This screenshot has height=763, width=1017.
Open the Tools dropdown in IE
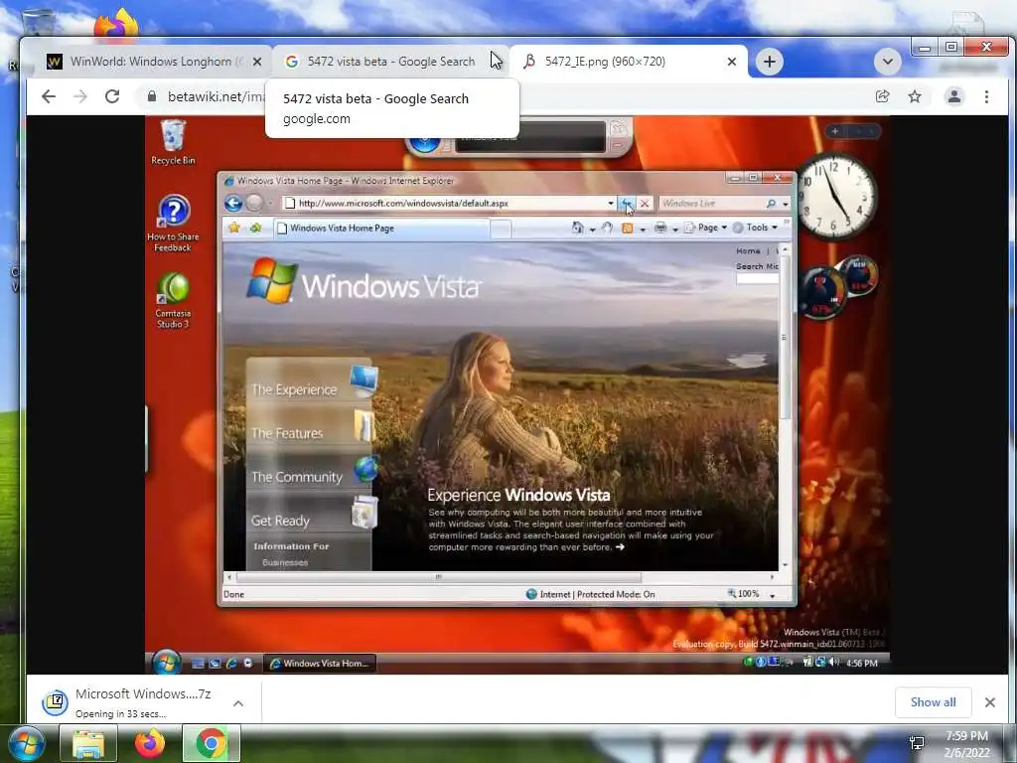[756, 228]
